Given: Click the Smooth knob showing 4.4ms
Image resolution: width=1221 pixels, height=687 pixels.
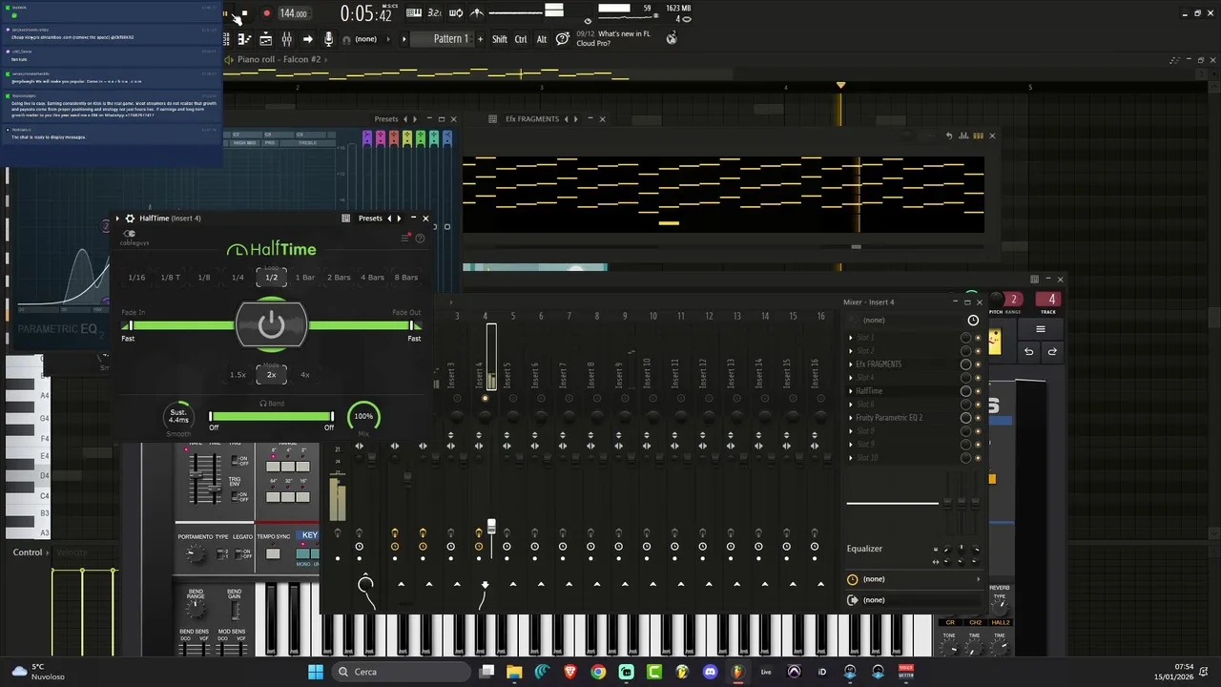Looking at the screenshot, I should 179,417.
